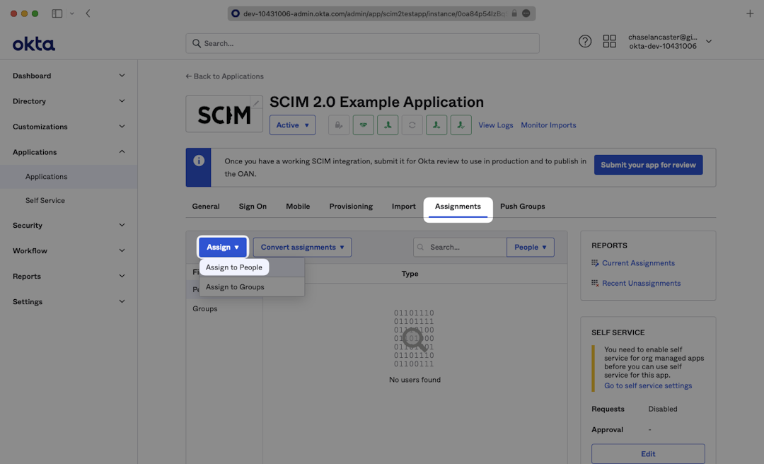This screenshot has height=464, width=764.
Task: Choose Assign to People from menu
Action: point(234,267)
